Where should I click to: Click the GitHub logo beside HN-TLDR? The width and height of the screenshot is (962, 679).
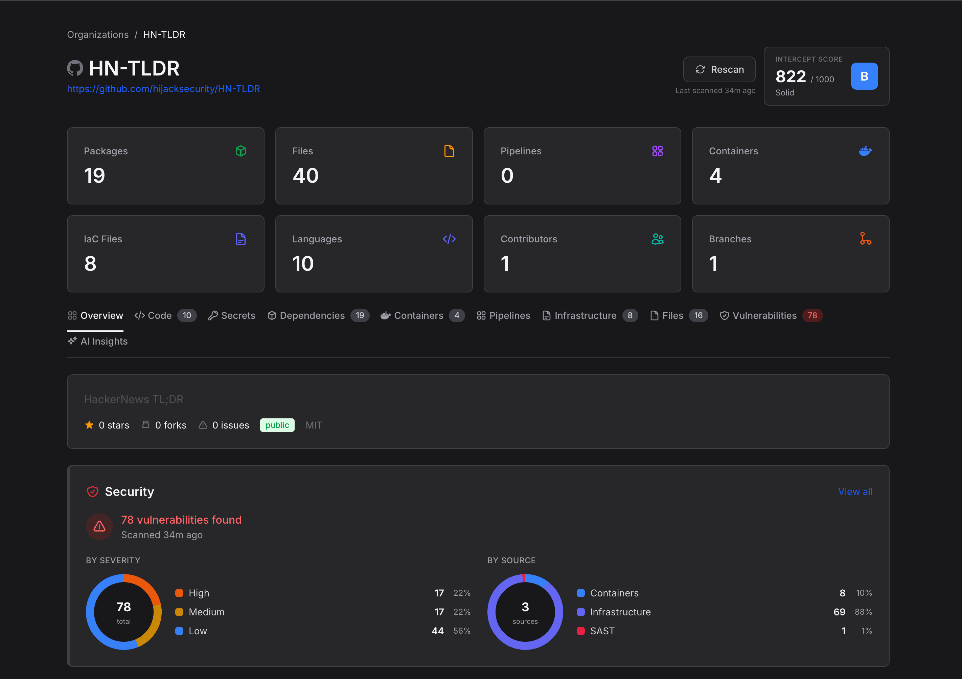pos(76,68)
